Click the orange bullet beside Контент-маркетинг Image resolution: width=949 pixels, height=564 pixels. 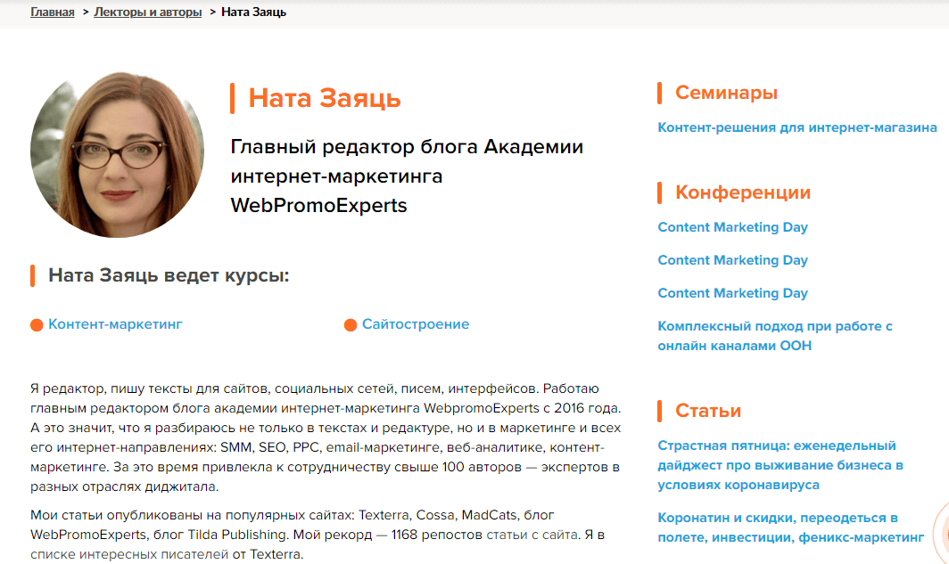[x=37, y=325]
